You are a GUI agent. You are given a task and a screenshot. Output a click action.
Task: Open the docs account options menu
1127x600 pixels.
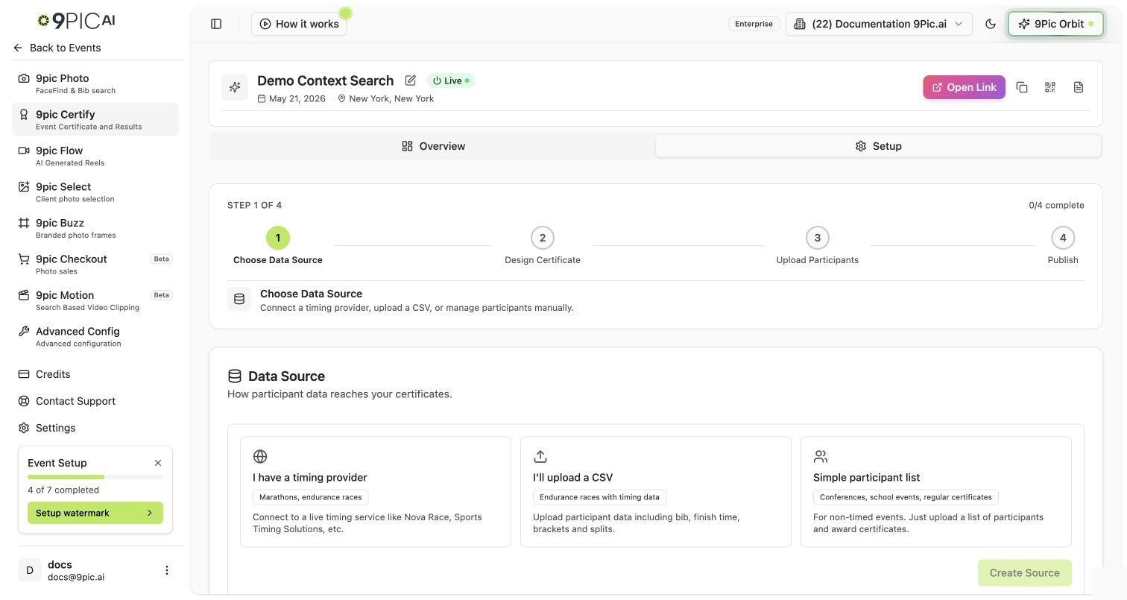pos(167,570)
